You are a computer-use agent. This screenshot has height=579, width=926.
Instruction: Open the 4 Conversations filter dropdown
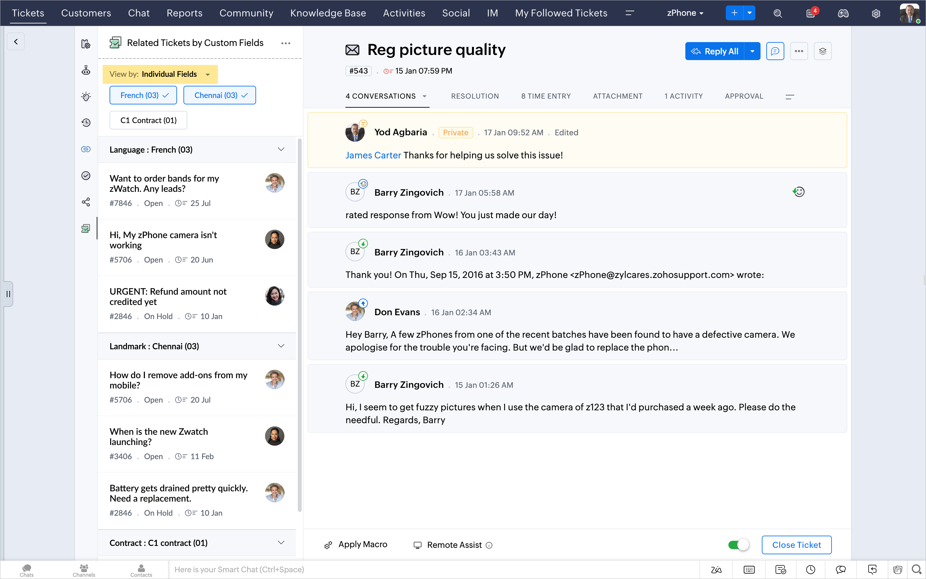click(424, 96)
